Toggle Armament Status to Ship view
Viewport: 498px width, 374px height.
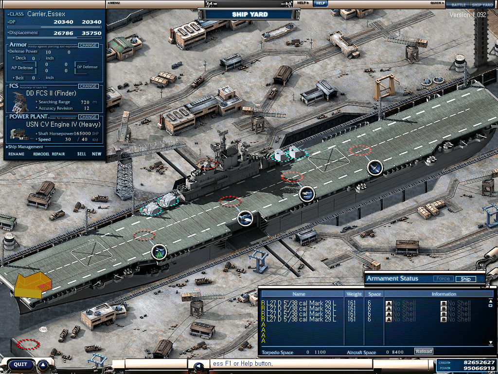tap(465, 279)
